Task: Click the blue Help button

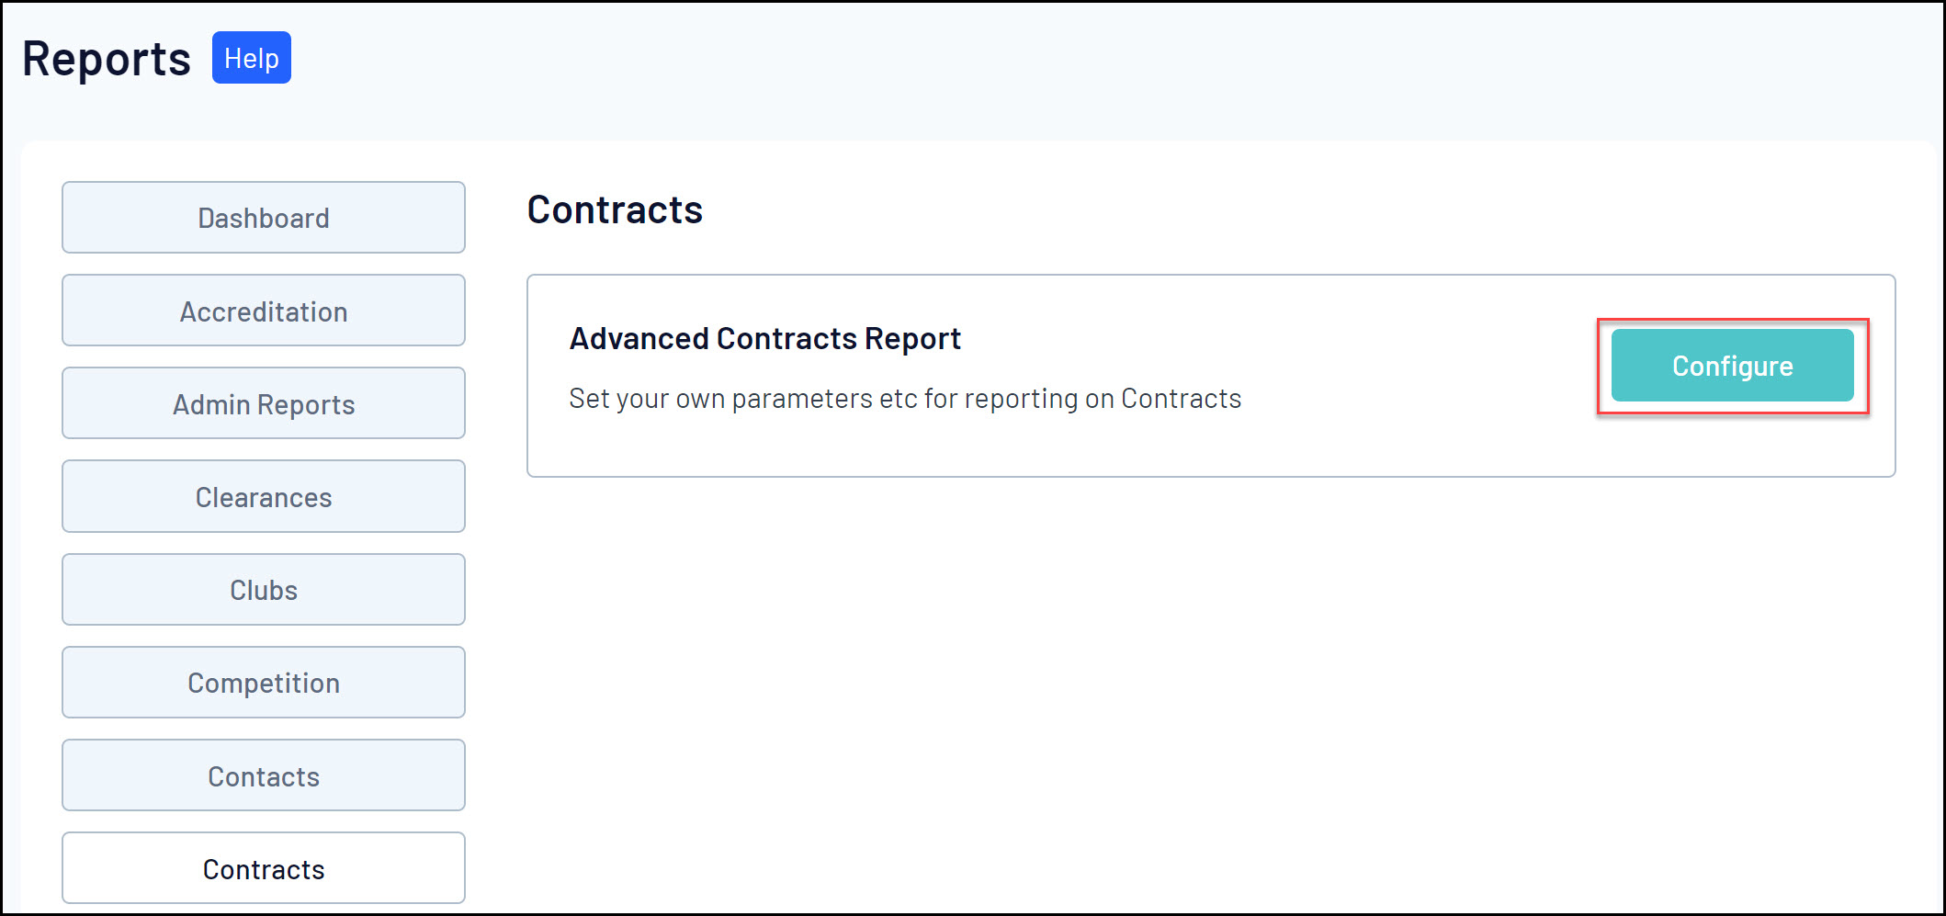Action: click(x=251, y=58)
